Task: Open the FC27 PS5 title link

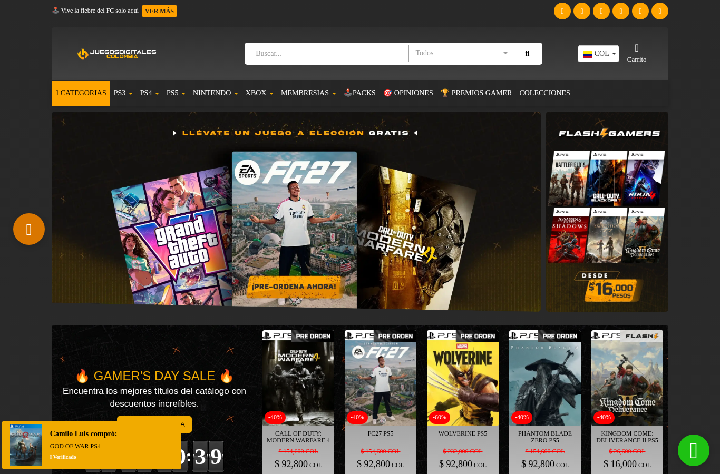Action: 381,434
